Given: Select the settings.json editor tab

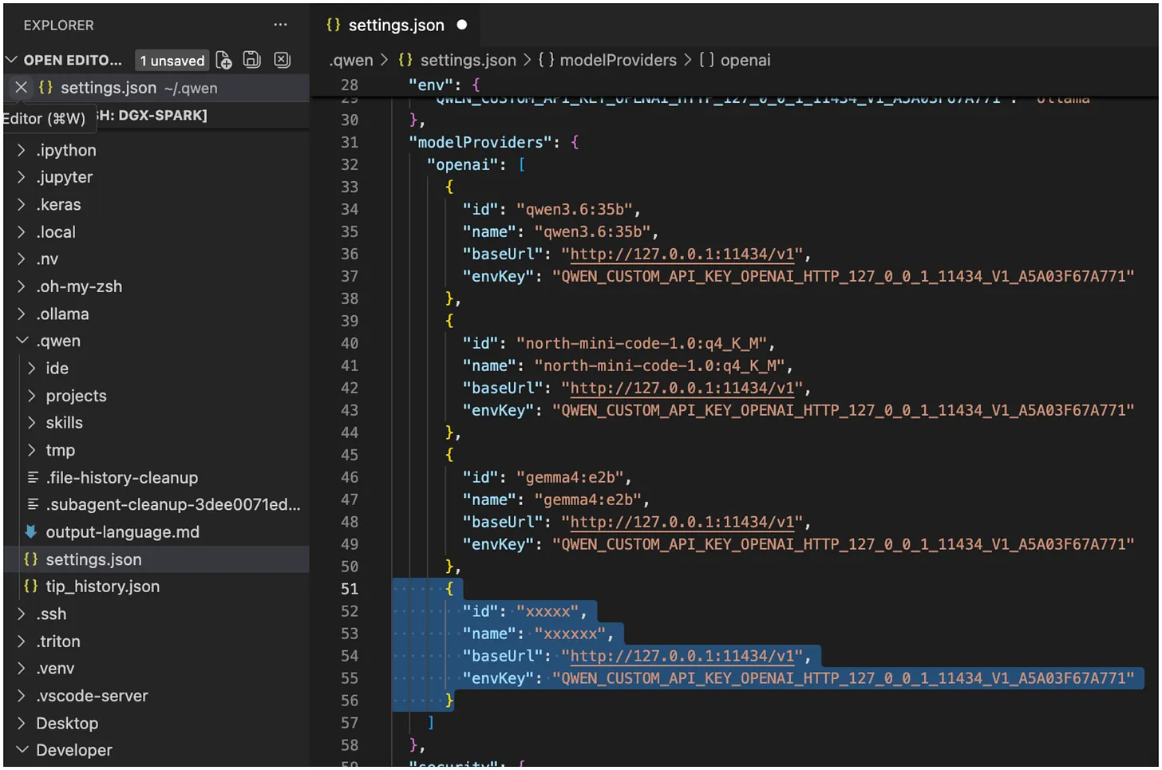Looking at the screenshot, I should pyautogui.click(x=396, y=25).
